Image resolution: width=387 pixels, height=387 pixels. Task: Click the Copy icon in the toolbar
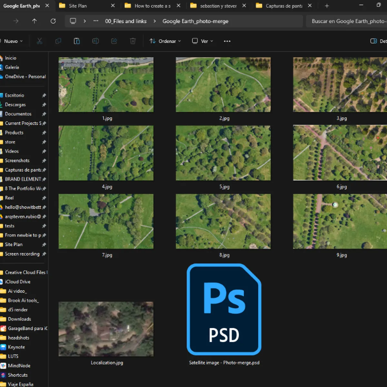click(58, 41)
